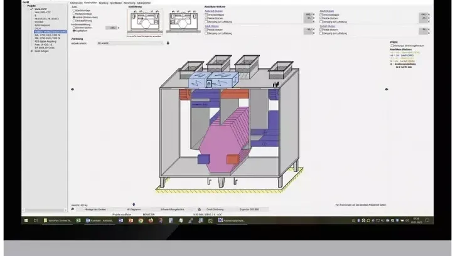455x256 pixels.
Task: Click the up arrow below the drawing
Action: (x=134, y=205)
